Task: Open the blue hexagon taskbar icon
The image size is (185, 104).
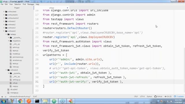Action: [x=62, y=101]
